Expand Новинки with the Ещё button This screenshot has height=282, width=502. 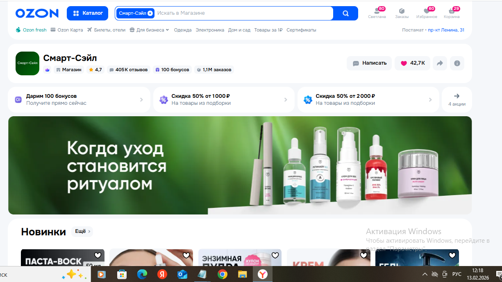tap(82, 231)
